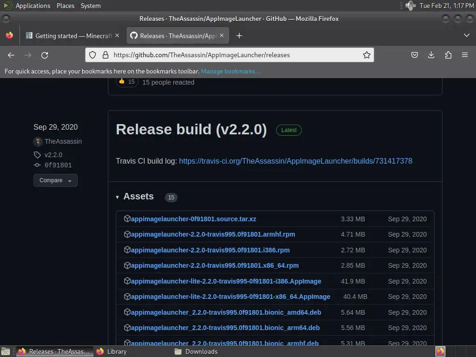Download appimagelauncher-0f91801.source.tar.xz
Image resolution: width=476 pixels, height=357 pixels.
click(193, 219)
